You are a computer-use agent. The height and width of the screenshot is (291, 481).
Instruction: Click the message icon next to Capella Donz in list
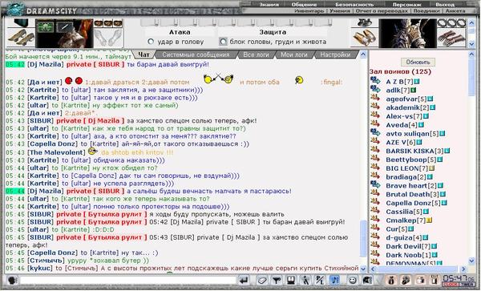tap(375, 202)
